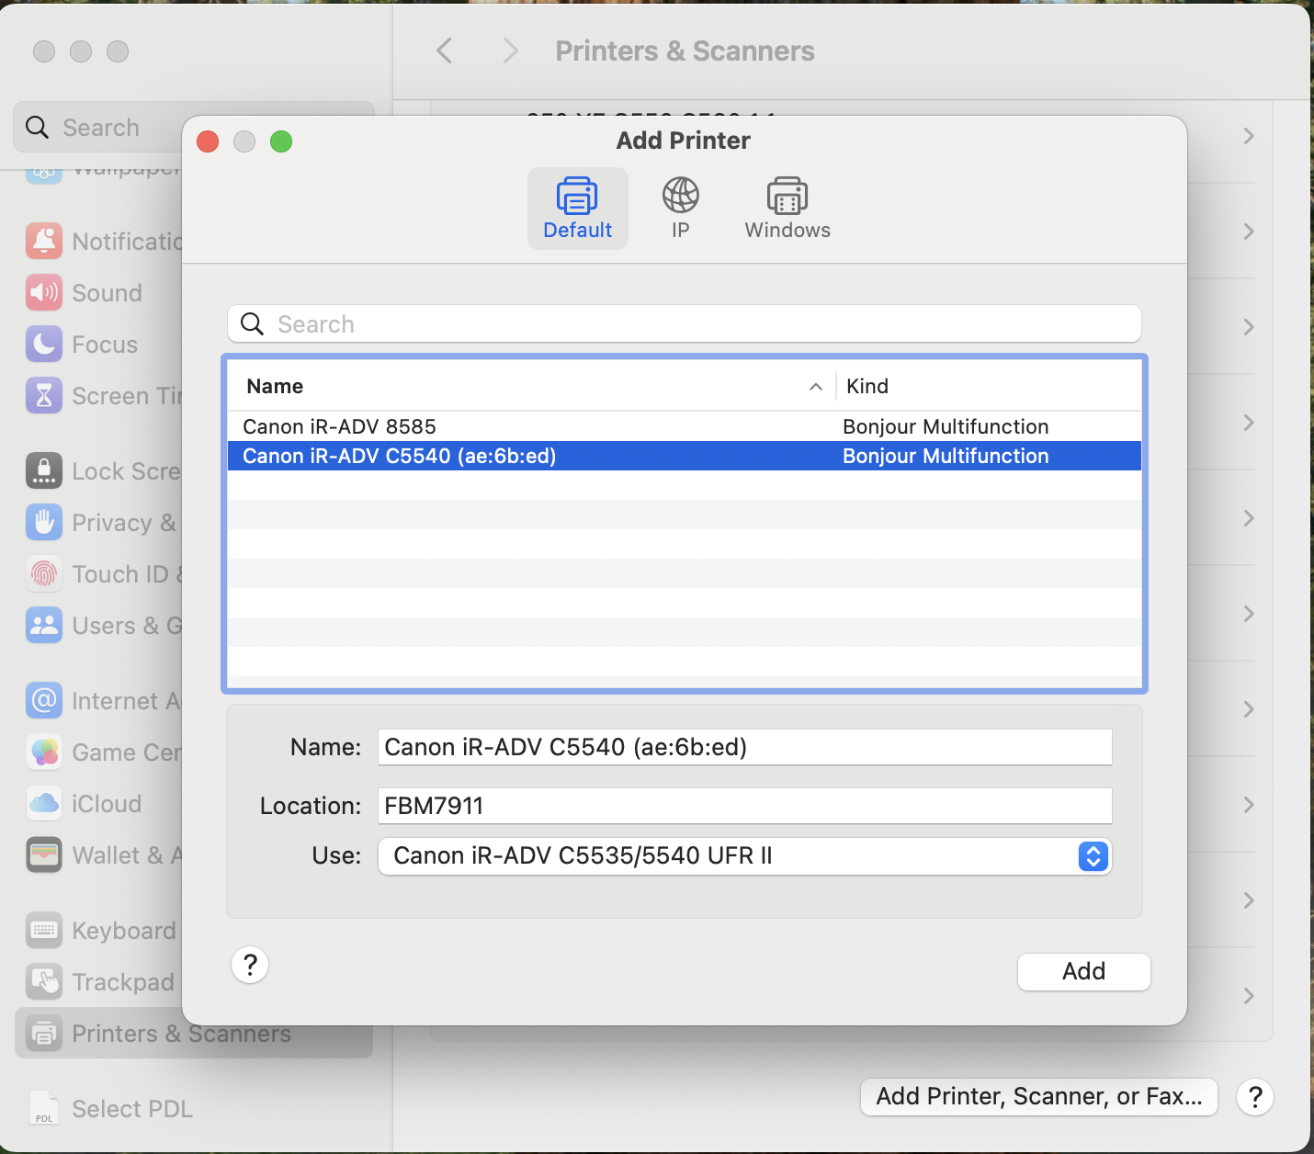Click the magnifying glass in Add Printer search
The image size is (1314, 1154).
coord(251,323)
